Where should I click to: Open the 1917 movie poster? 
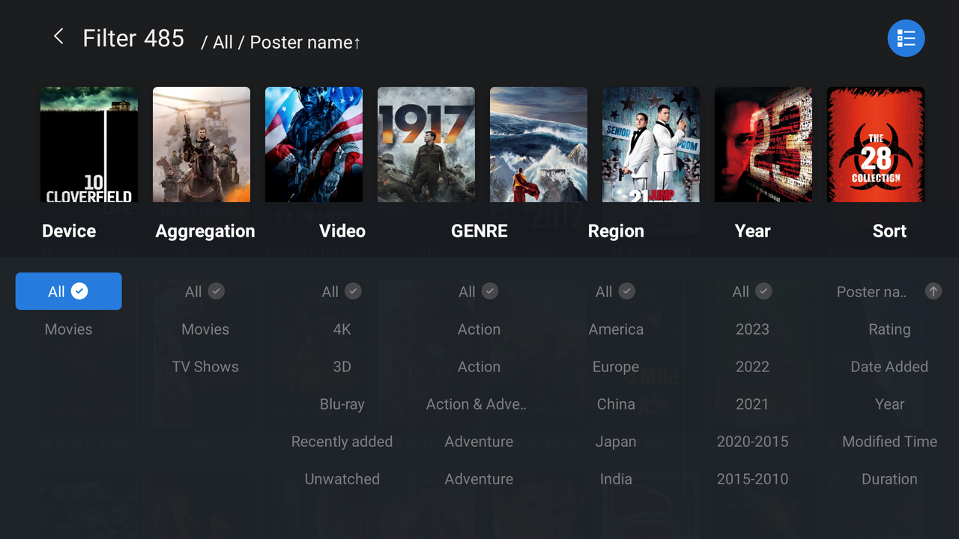(426, 144)
